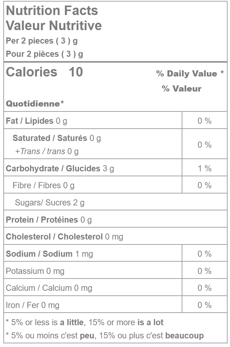Image resolution: width=230 pixels, height=347 pixels.
Task: Click the Cholesterol 0 mg row
Action: [65, 237]
